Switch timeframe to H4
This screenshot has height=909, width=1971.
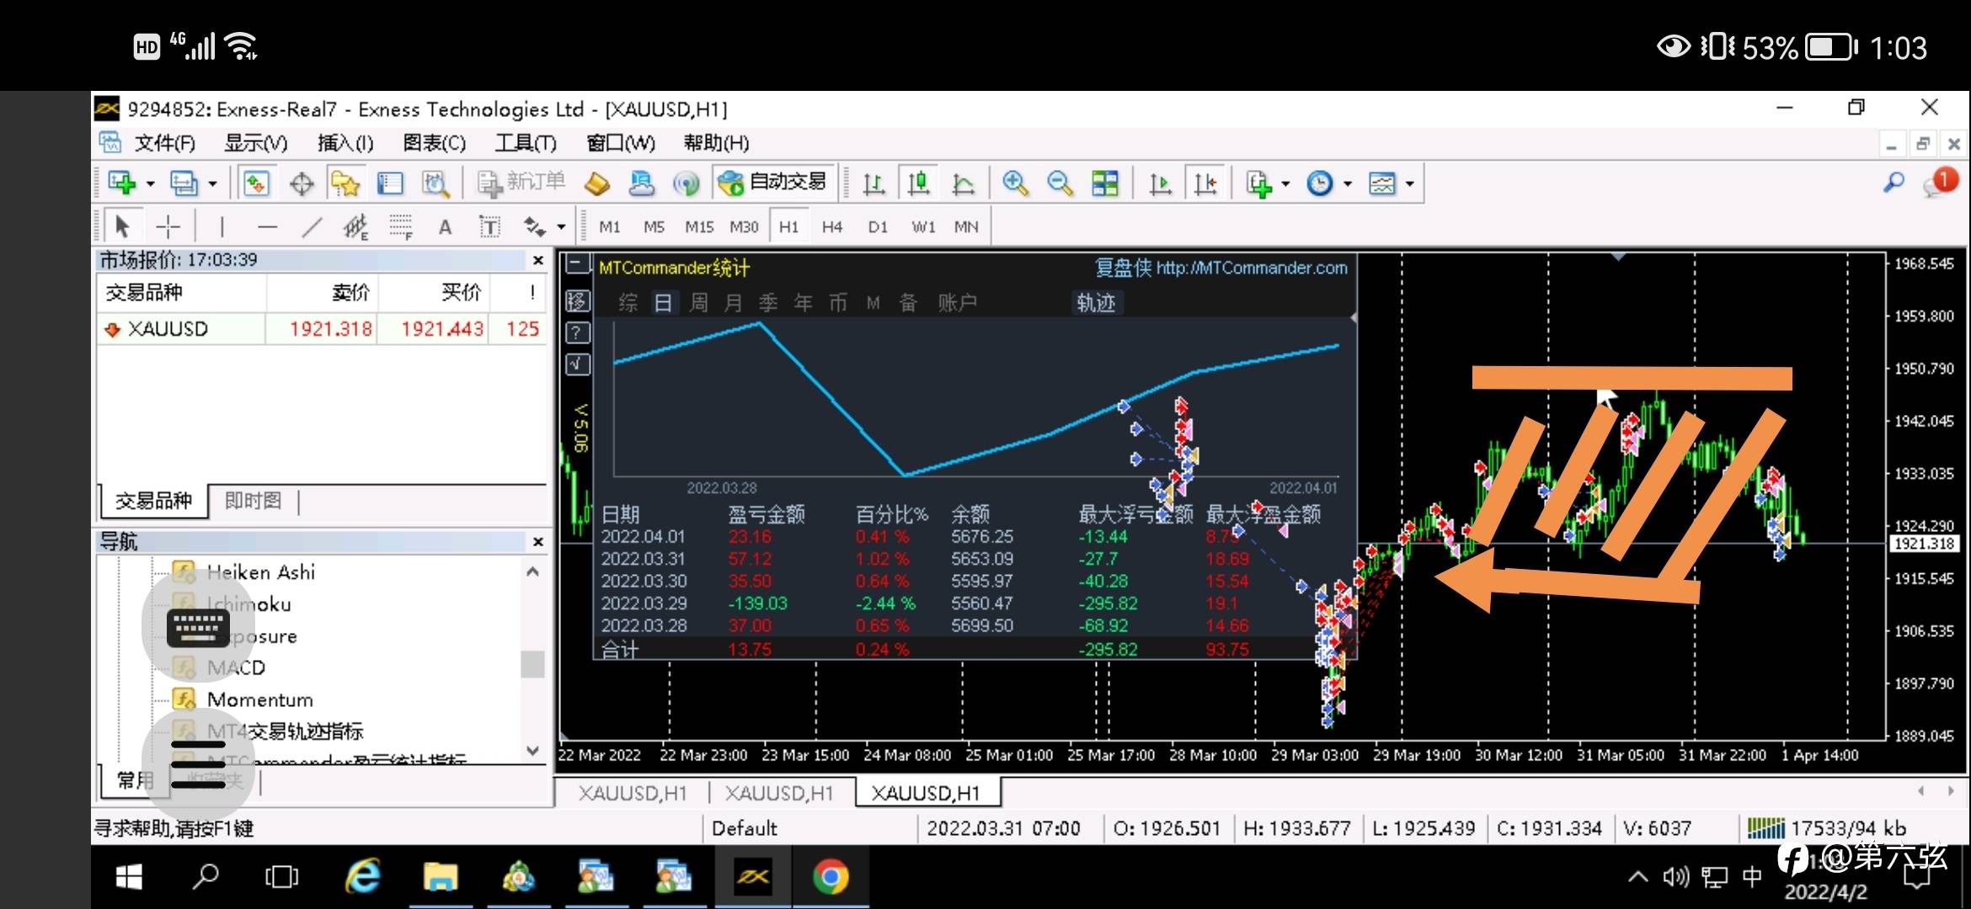click(831, 226)
